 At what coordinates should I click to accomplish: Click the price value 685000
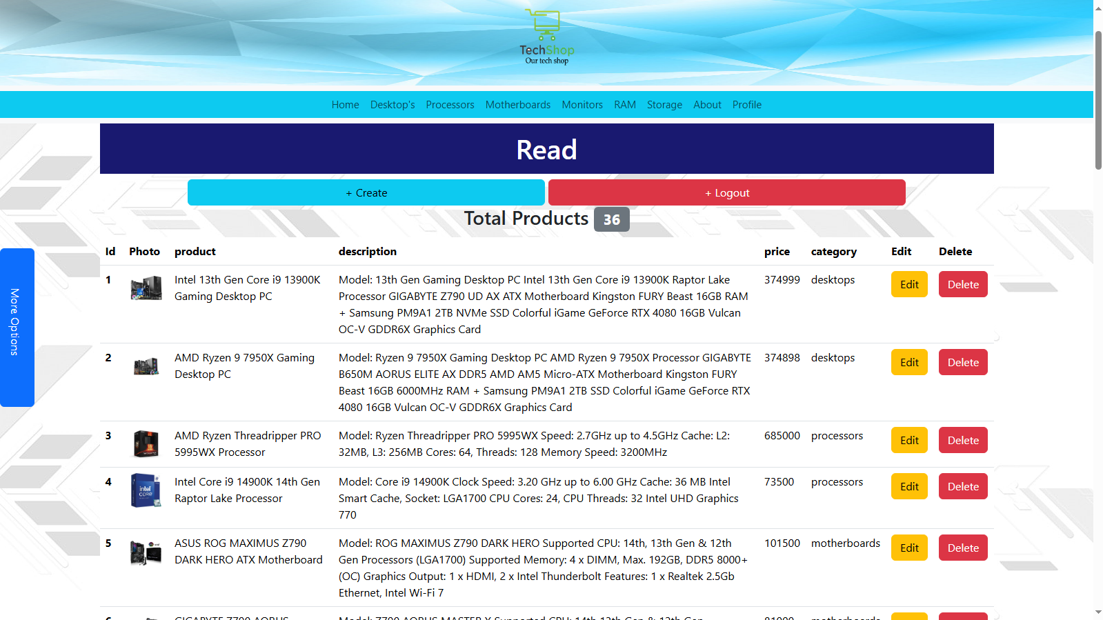coord(782,435)
